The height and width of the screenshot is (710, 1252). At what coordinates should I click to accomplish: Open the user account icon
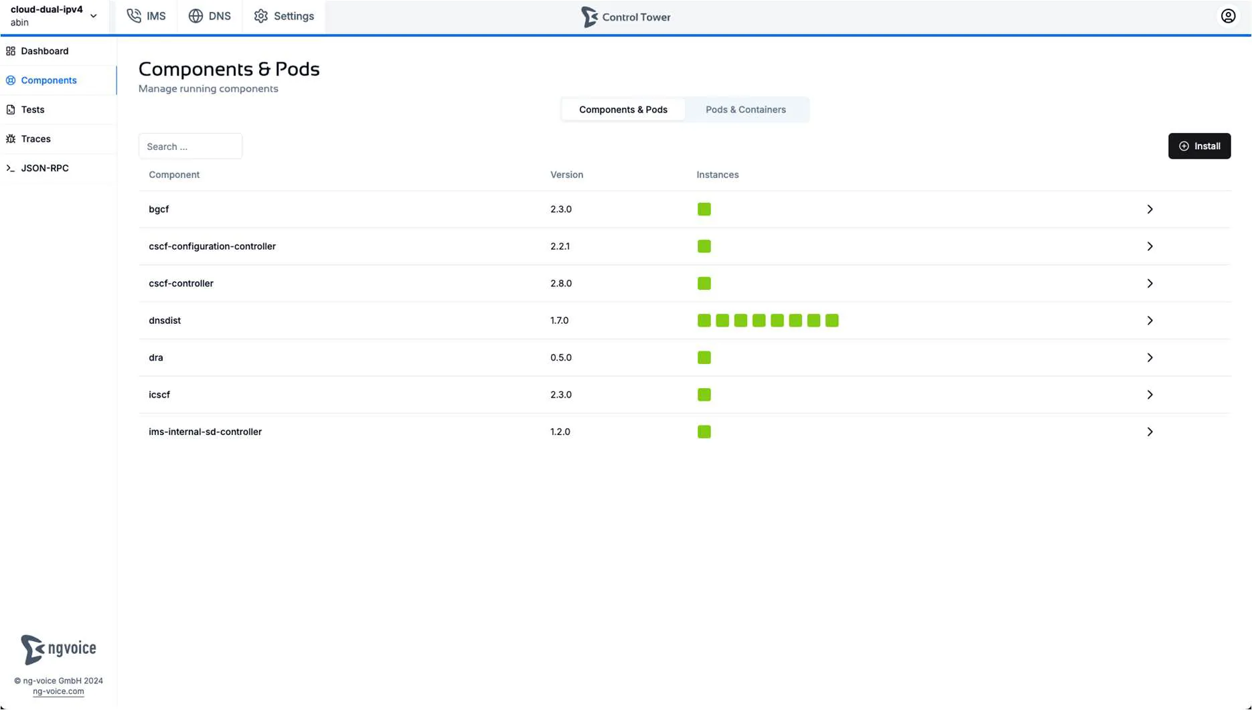1228,16
